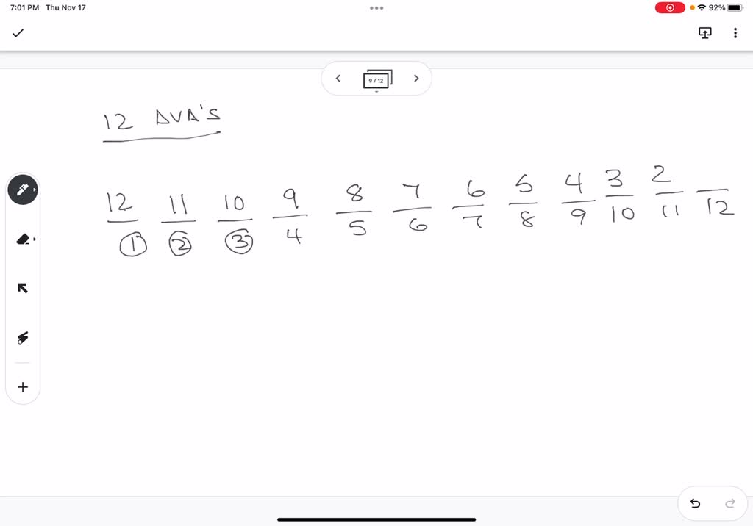The height and width of the screenshot is (526, 753).
Task: Tap the checkmark to finish editing
Action: tap(18, 33)
